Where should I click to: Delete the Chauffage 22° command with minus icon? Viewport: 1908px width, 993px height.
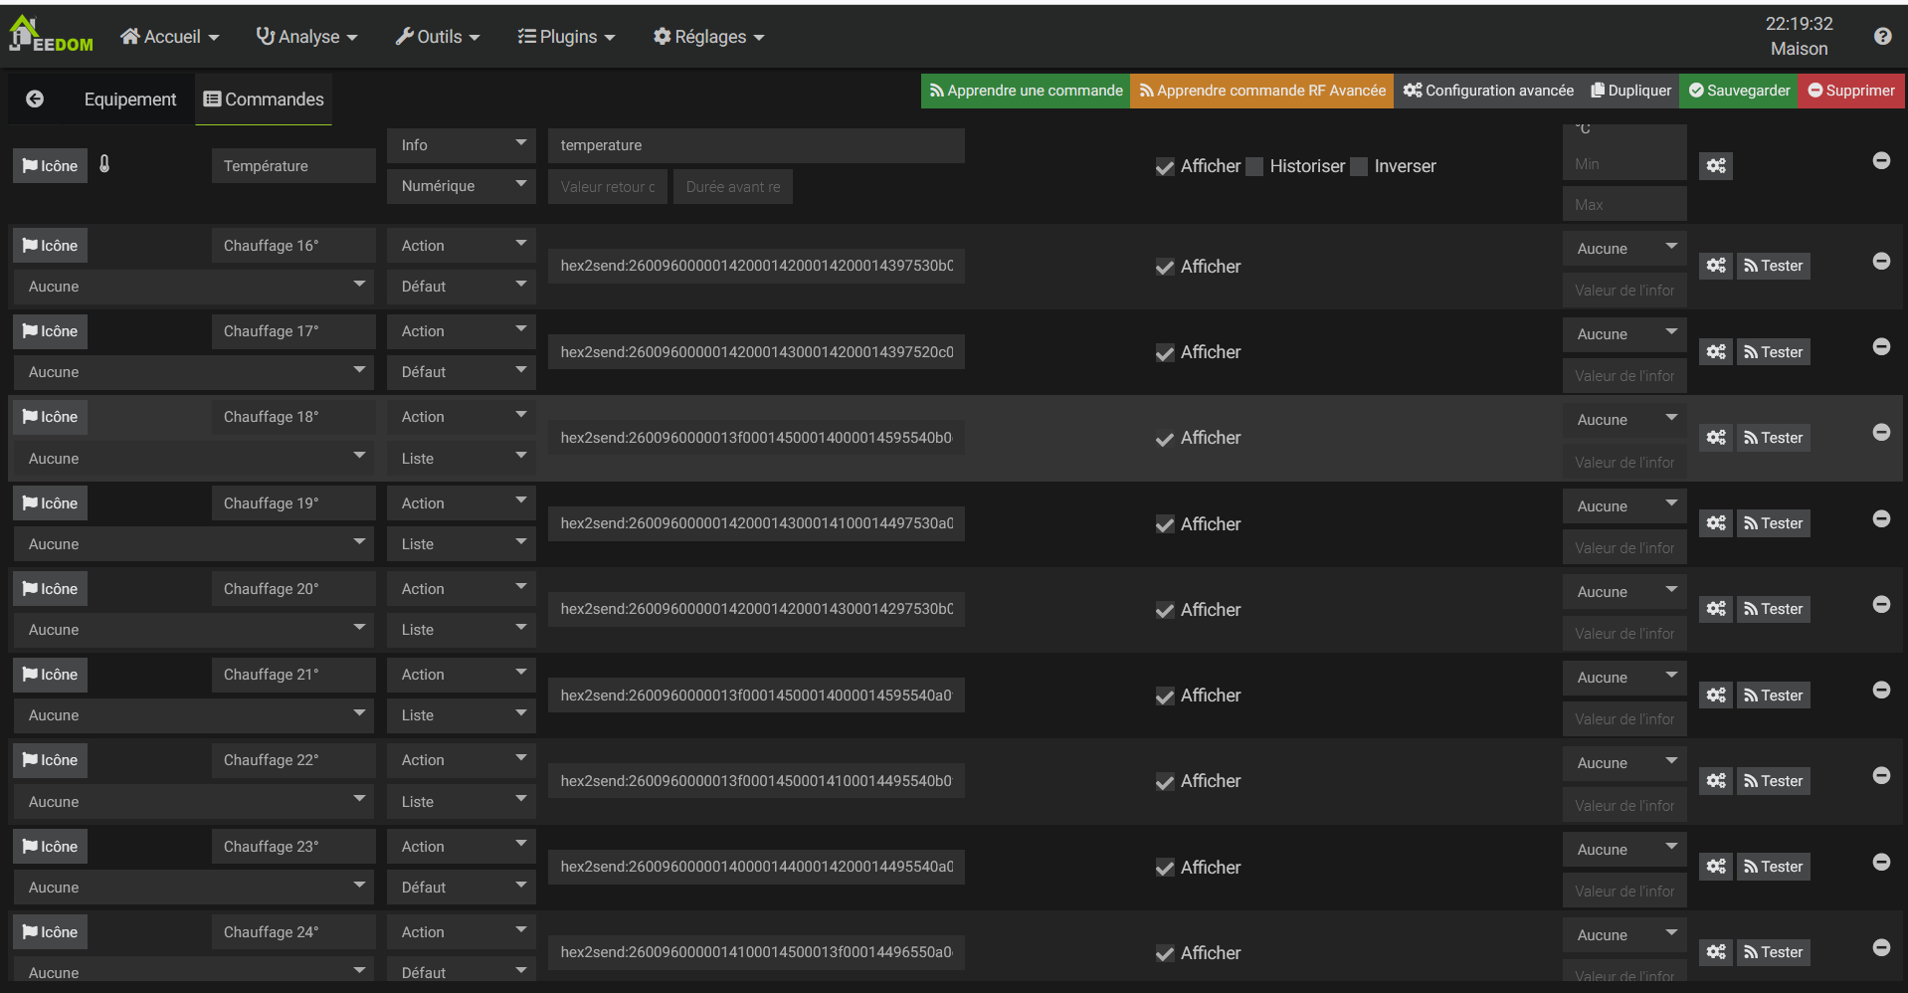1881,775
